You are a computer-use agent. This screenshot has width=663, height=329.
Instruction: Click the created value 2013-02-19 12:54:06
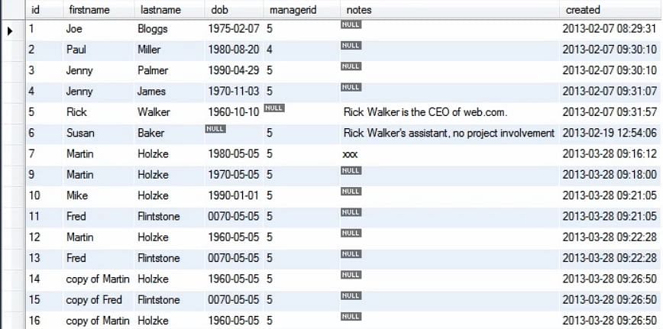[610, 133]
